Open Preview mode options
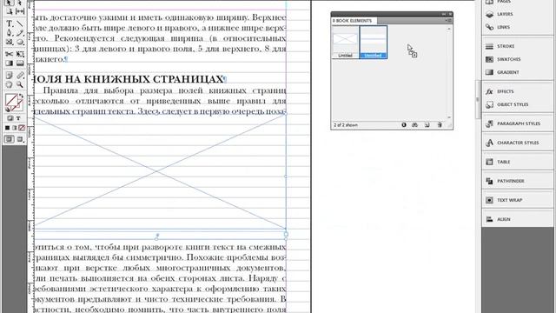Screen dimensions: 556x313 pyautogui.click(x=20, y=139)
